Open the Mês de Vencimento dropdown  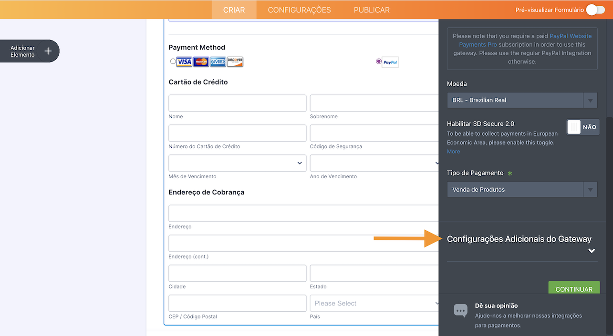point(238,163)
